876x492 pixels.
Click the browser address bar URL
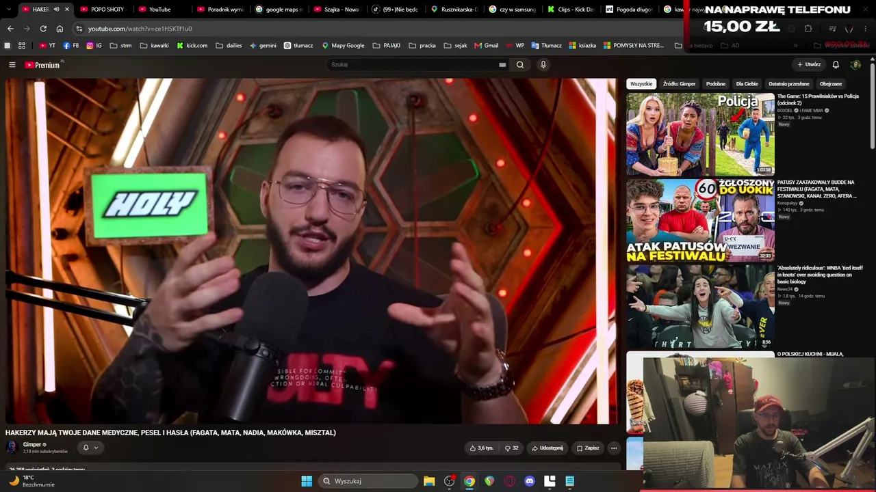click(140, 29)
